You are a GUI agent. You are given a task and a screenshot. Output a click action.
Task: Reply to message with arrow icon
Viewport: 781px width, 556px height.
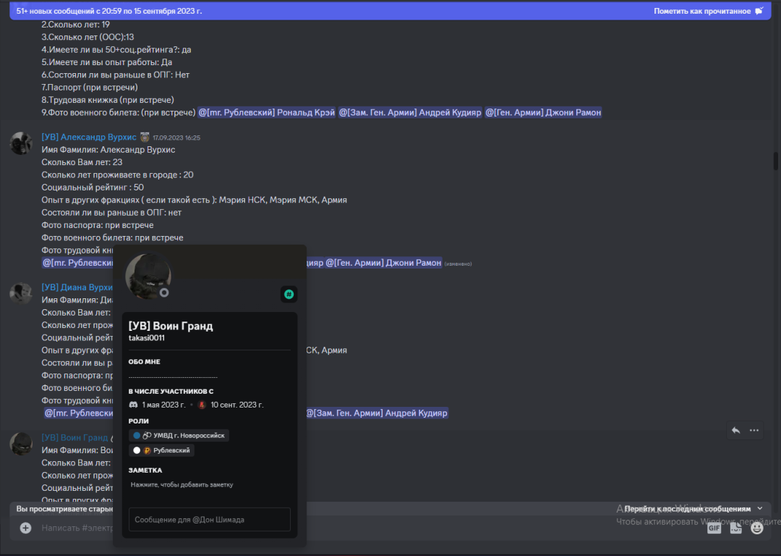(x=735, y=430)
